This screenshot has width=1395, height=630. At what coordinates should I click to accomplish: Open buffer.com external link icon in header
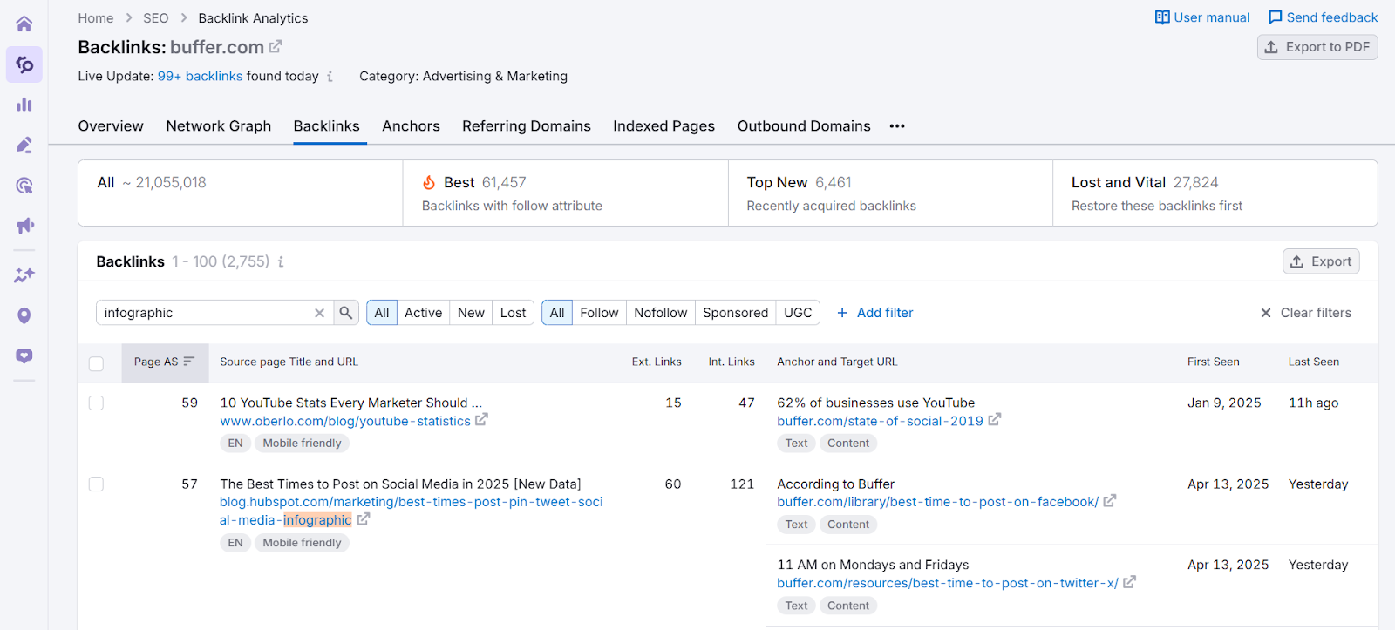(276, 46)
